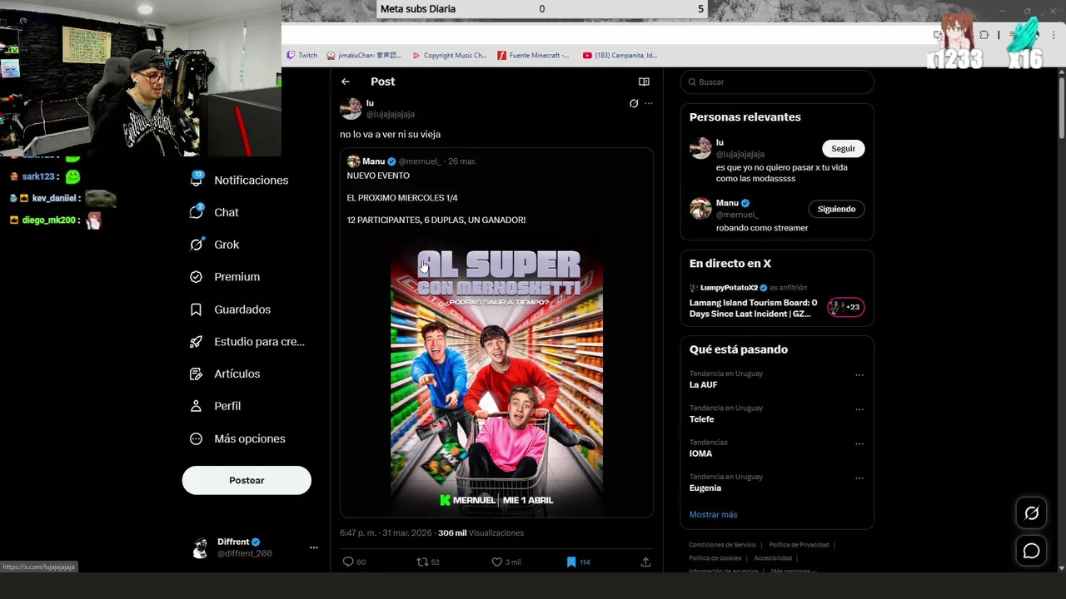Open Premium in the sidebar
Screen dimensions: 1066x599
click(x=225, y=277)
